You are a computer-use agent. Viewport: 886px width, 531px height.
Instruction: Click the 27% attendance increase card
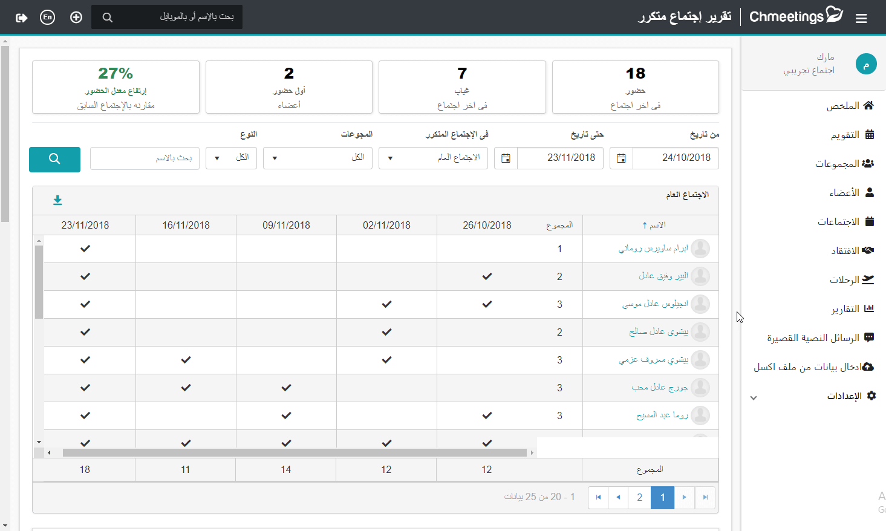[116, 87]
